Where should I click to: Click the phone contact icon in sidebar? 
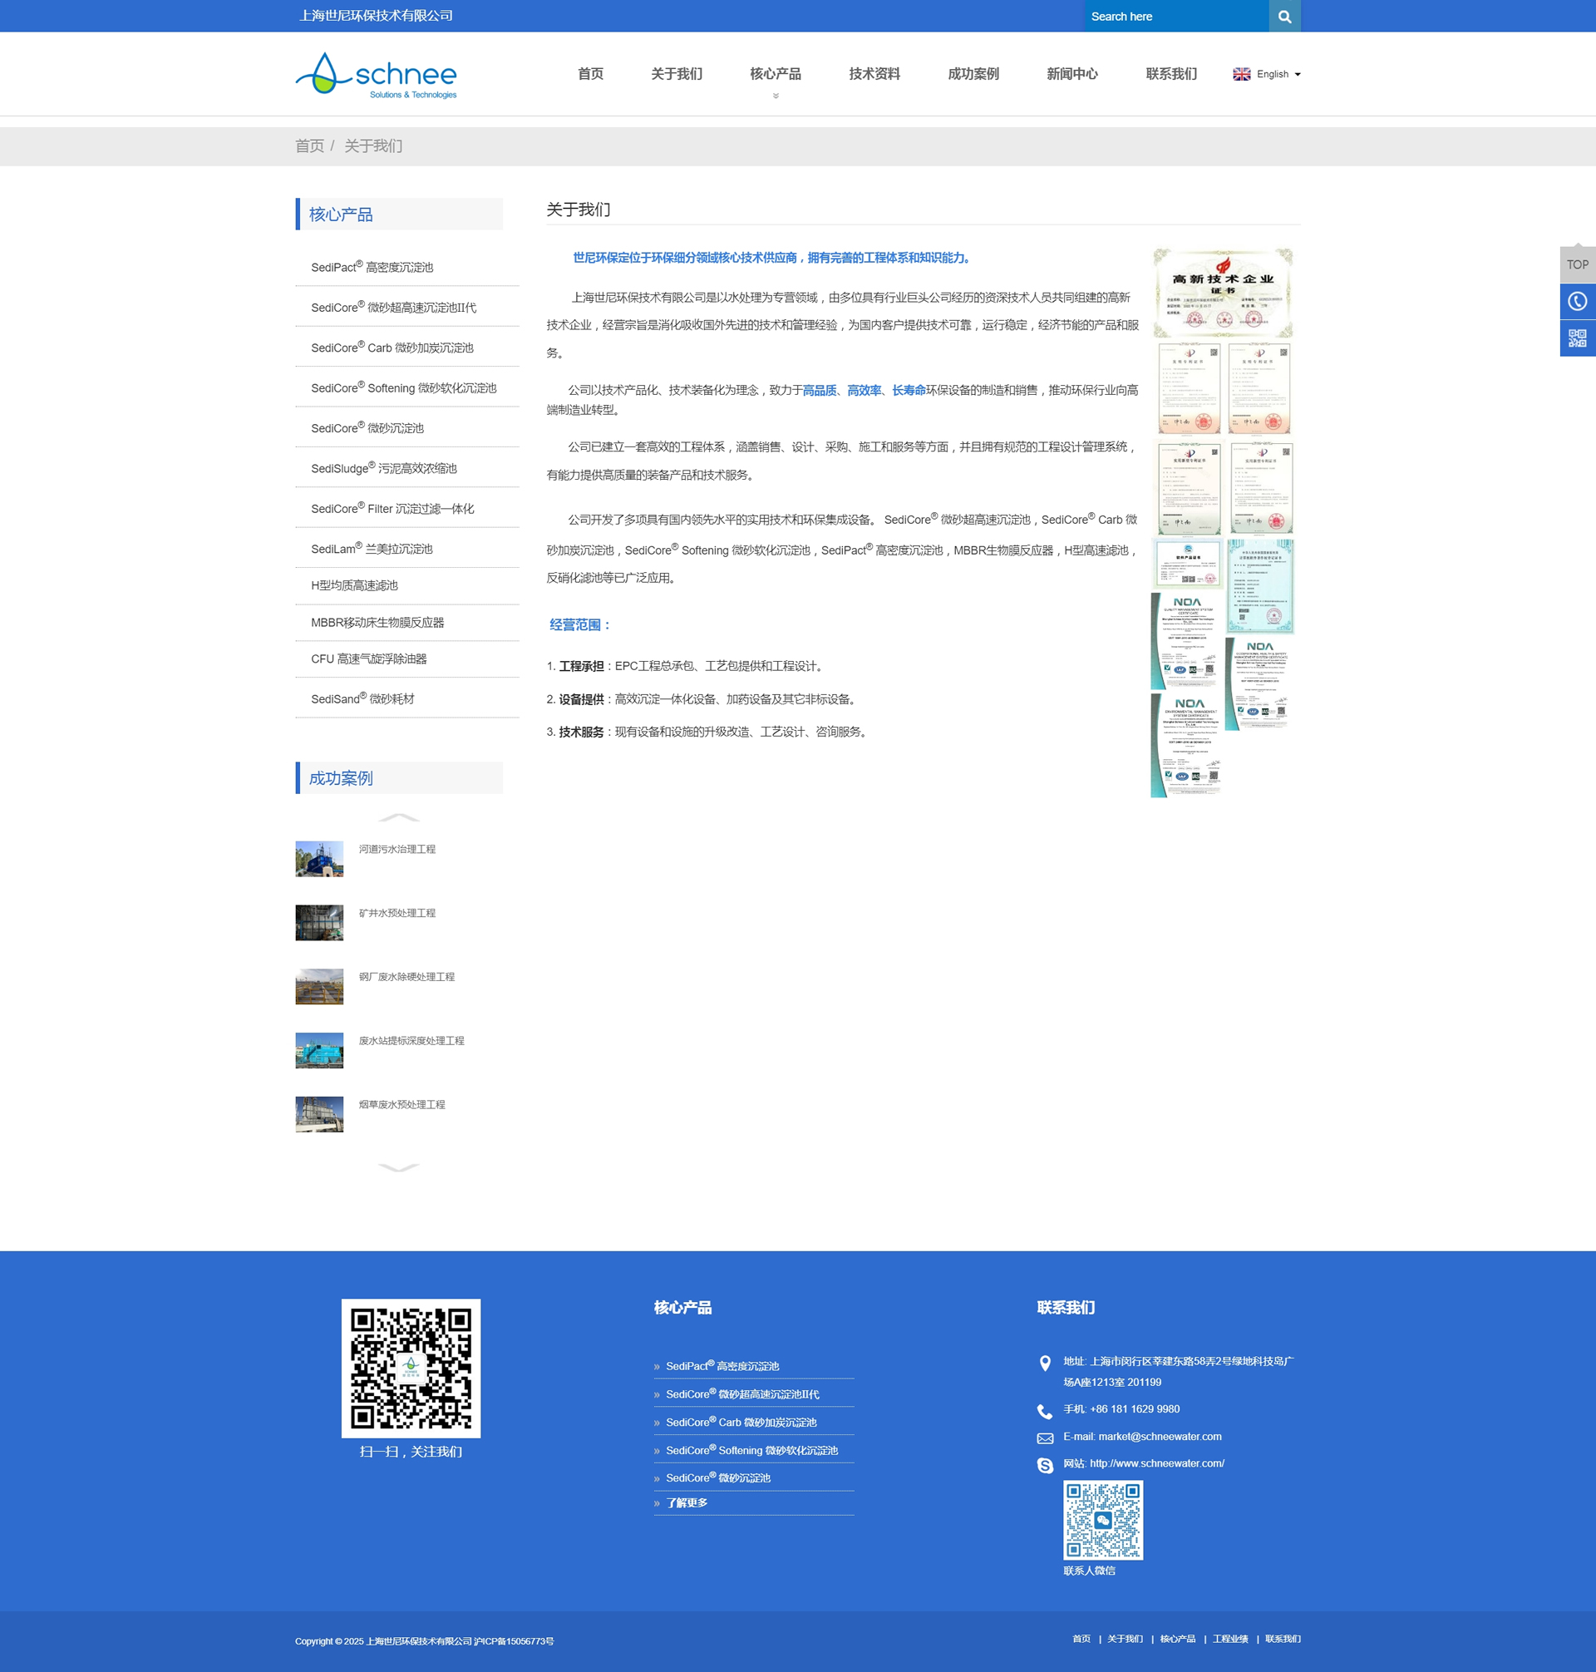1577,301
